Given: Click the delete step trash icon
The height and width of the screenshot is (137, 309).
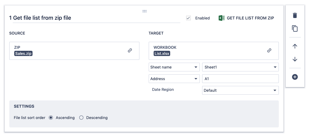Looking at the screenshot, I should (295, 15).
